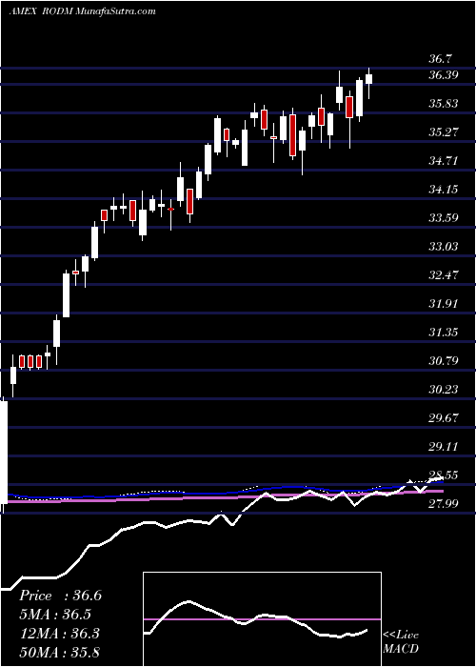Click the Price : 36.6 readout
The image size is (476, 667).
[60, 596]
